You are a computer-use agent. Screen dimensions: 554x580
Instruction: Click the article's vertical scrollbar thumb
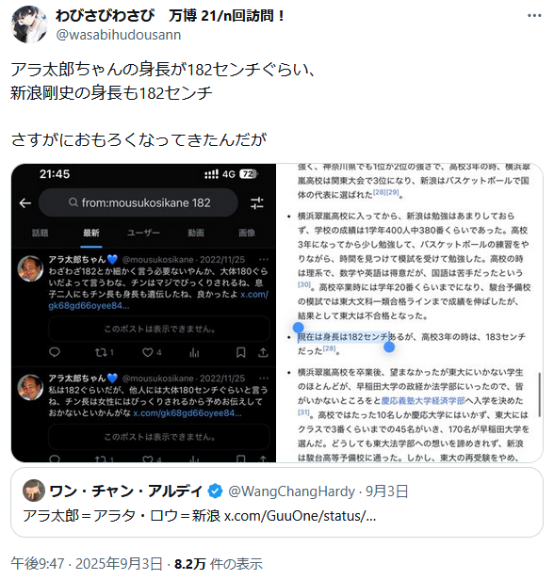point(540,395)
